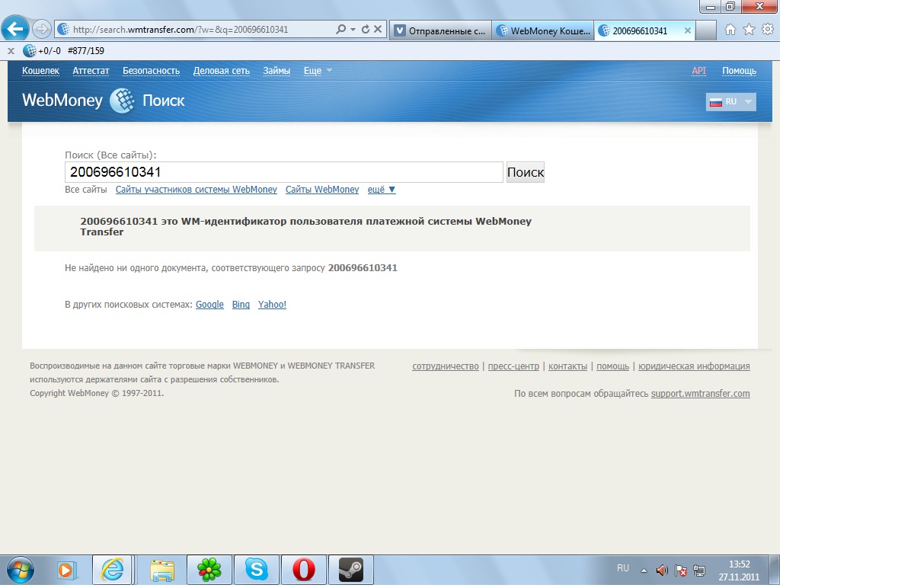Click the Internet Explorer taskbar icon
This screenshot has height=588, width=914.
click(113, 570)
